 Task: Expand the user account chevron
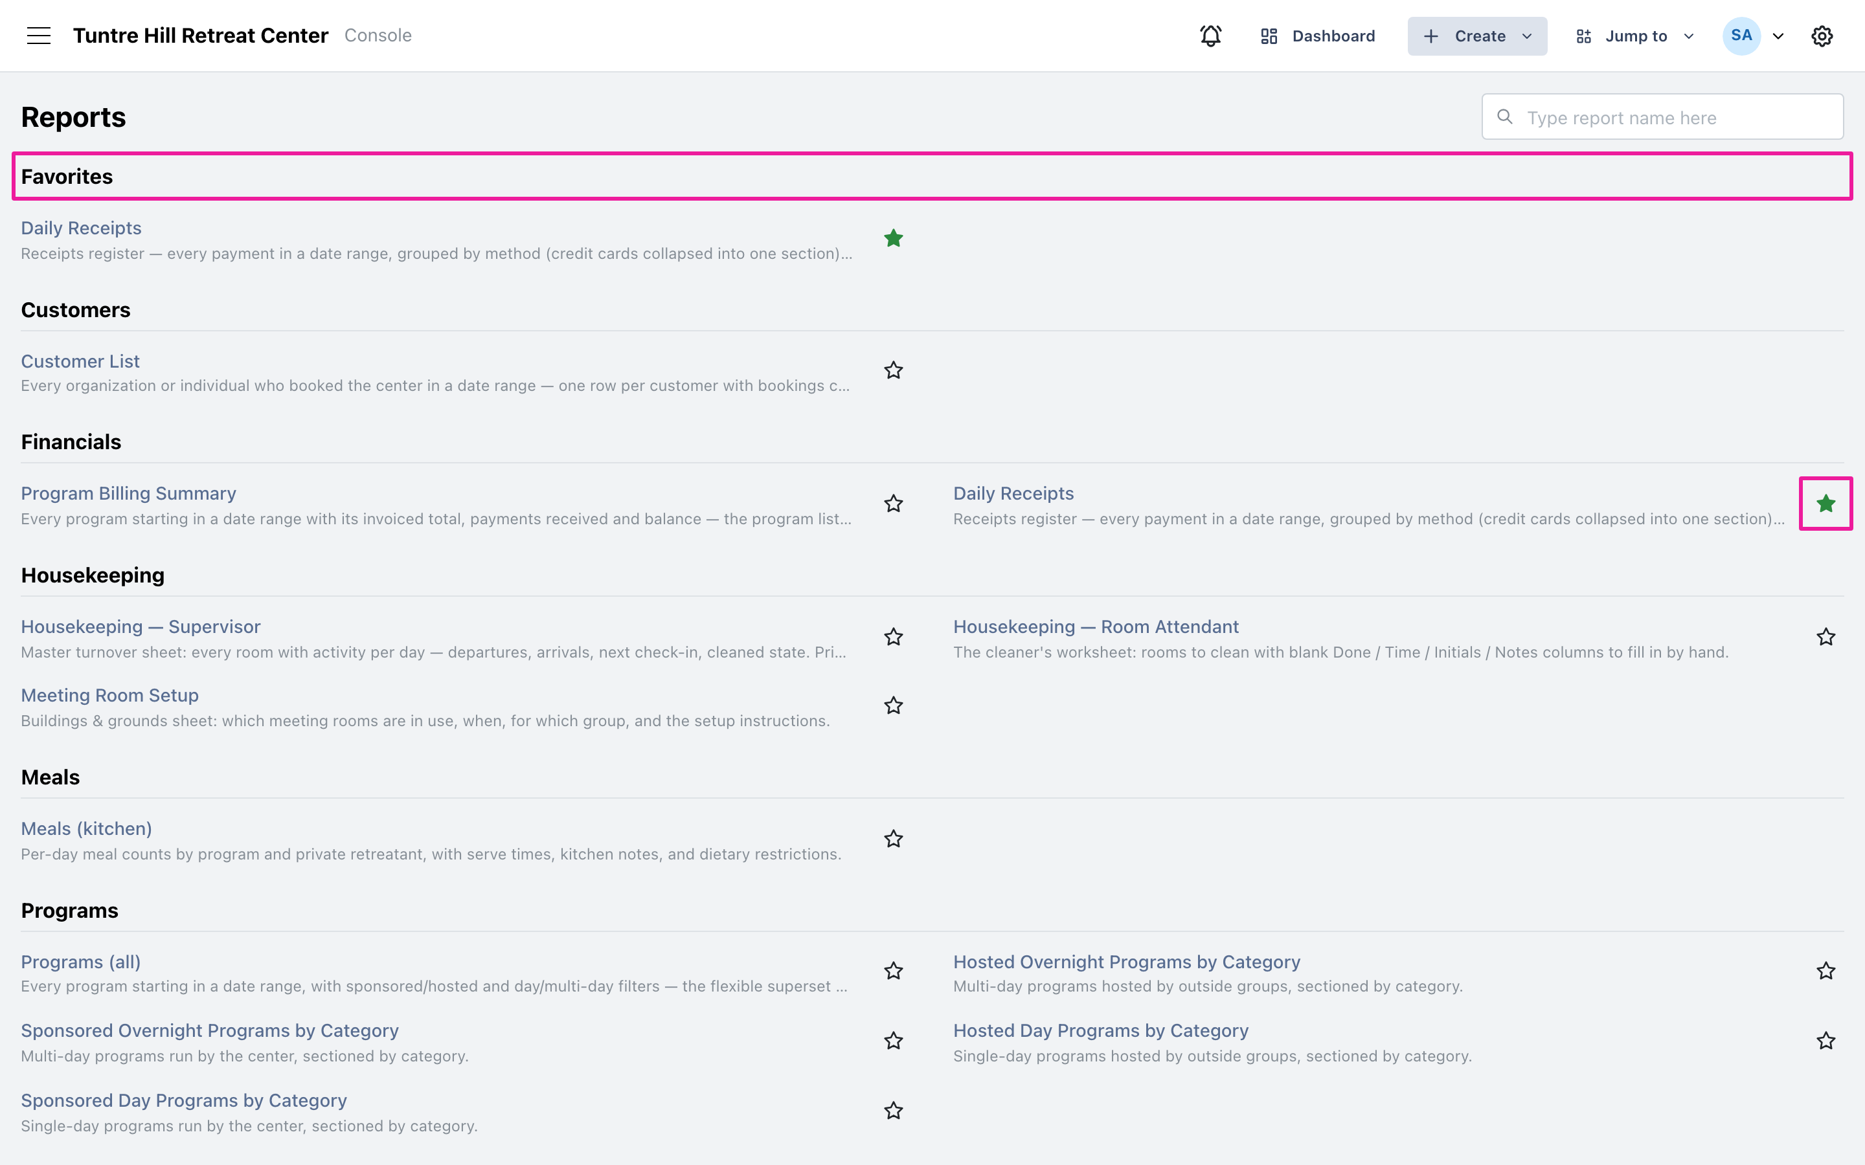(x=1778, y=36)
